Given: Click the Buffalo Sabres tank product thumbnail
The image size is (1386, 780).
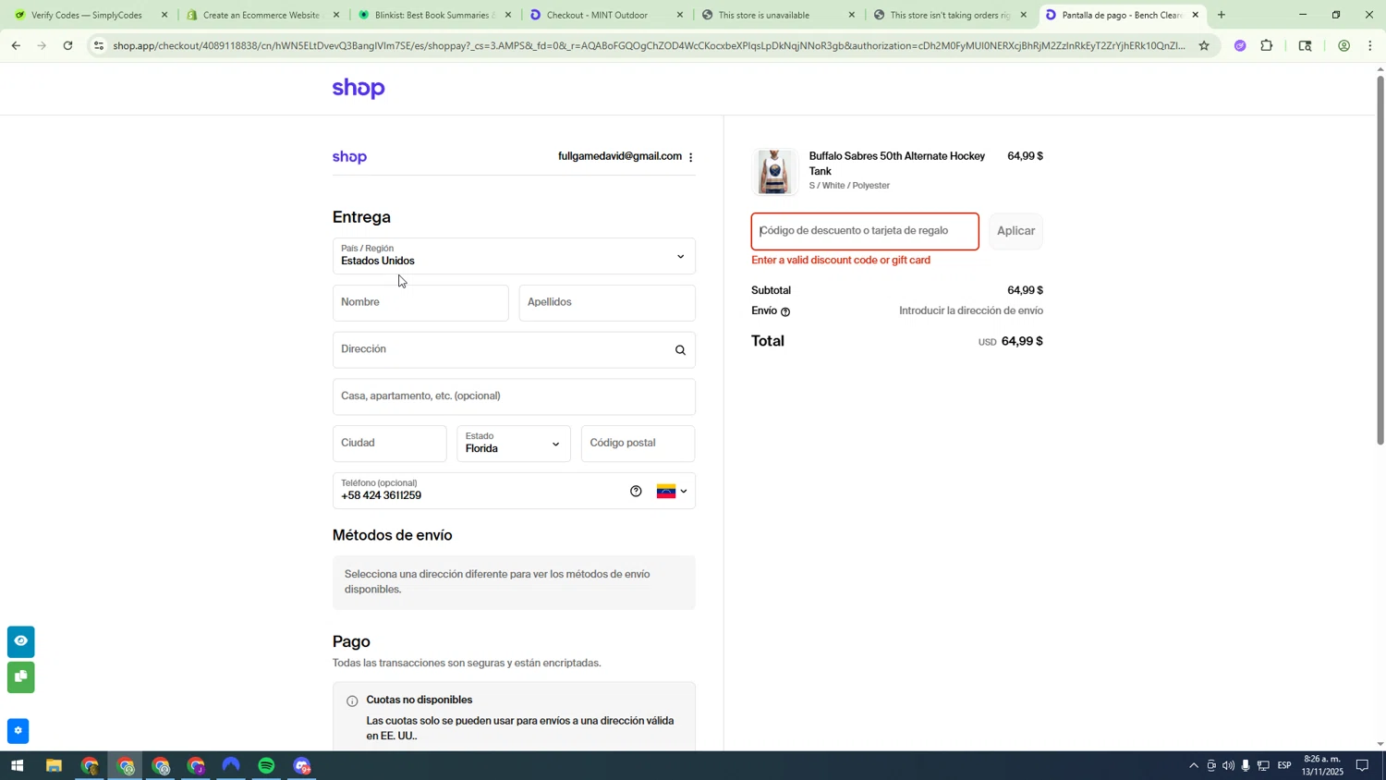Looking at the screenshot, I should pyautogui.click(x=774, y=172).
